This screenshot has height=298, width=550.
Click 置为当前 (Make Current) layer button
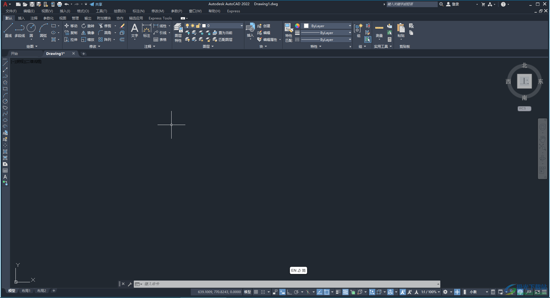(222, 33)
